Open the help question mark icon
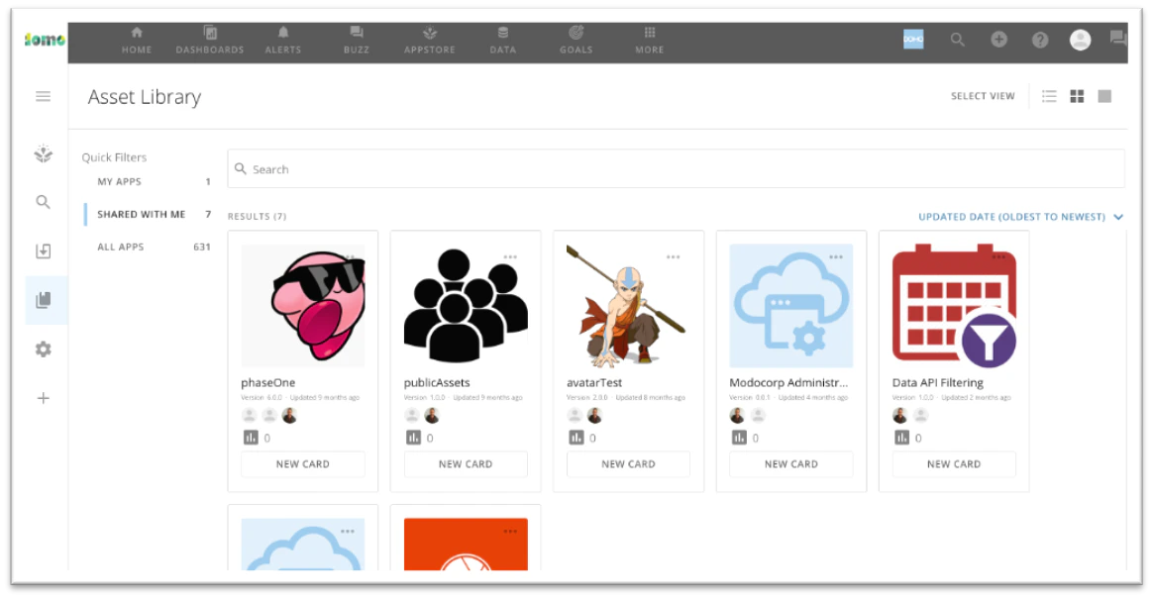Image resolution: width=1153 pixels, height=600 pixels. pyautogui.click(x=1040, y=40)
